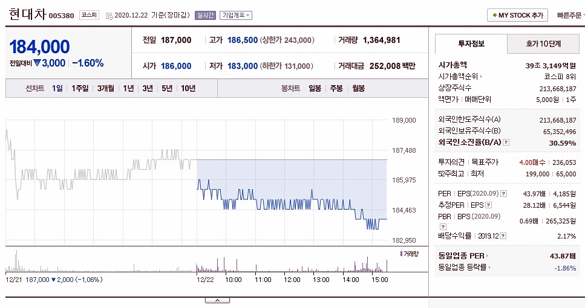Open the 동일업종 PER link

[x=463, y=256]
